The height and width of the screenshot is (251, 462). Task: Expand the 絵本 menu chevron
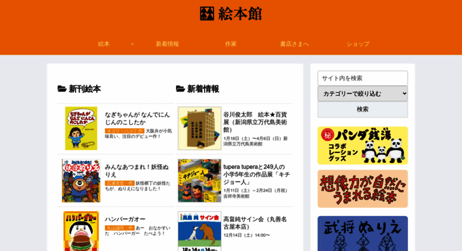click(x=132, y=44)
